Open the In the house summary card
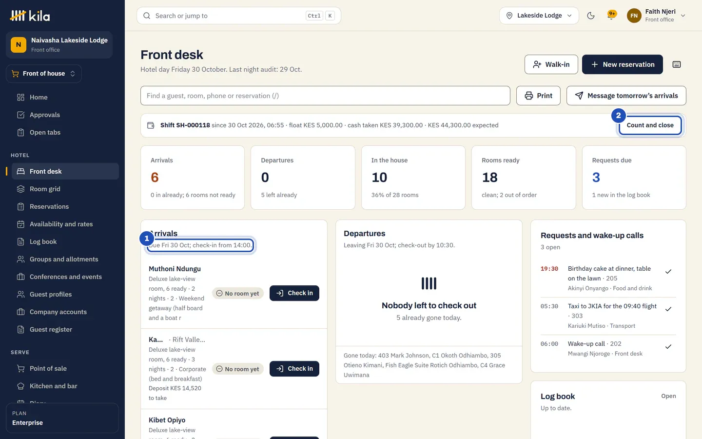 pyautogui.click(x=413, y=178)
